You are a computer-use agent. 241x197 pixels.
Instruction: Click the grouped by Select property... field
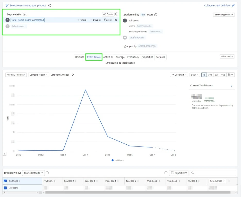pos(147,46)
